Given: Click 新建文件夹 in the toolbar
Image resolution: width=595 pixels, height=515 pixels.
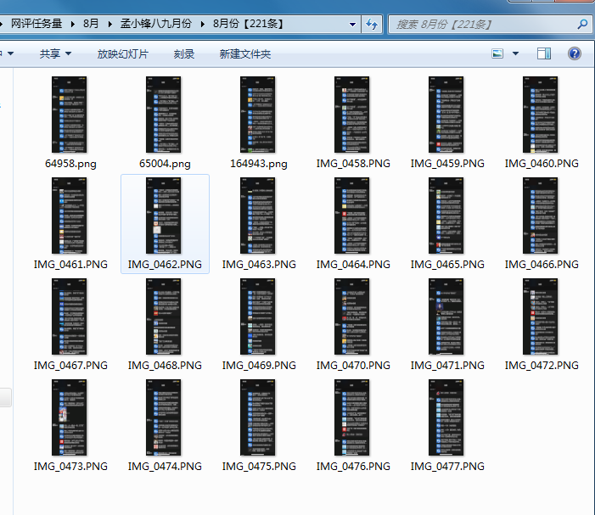Looking at the screenshot, I should click(245, 53).
